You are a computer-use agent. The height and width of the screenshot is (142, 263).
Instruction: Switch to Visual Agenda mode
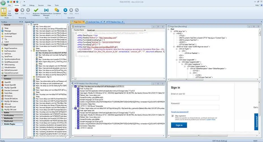click(x=3, y=12)
